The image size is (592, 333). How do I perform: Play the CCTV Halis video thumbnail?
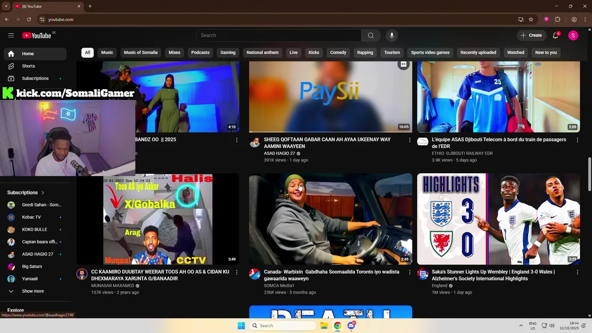click(158, 219)
